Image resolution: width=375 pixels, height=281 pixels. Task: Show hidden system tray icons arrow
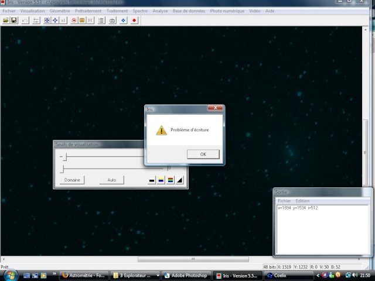coord(318,276)
